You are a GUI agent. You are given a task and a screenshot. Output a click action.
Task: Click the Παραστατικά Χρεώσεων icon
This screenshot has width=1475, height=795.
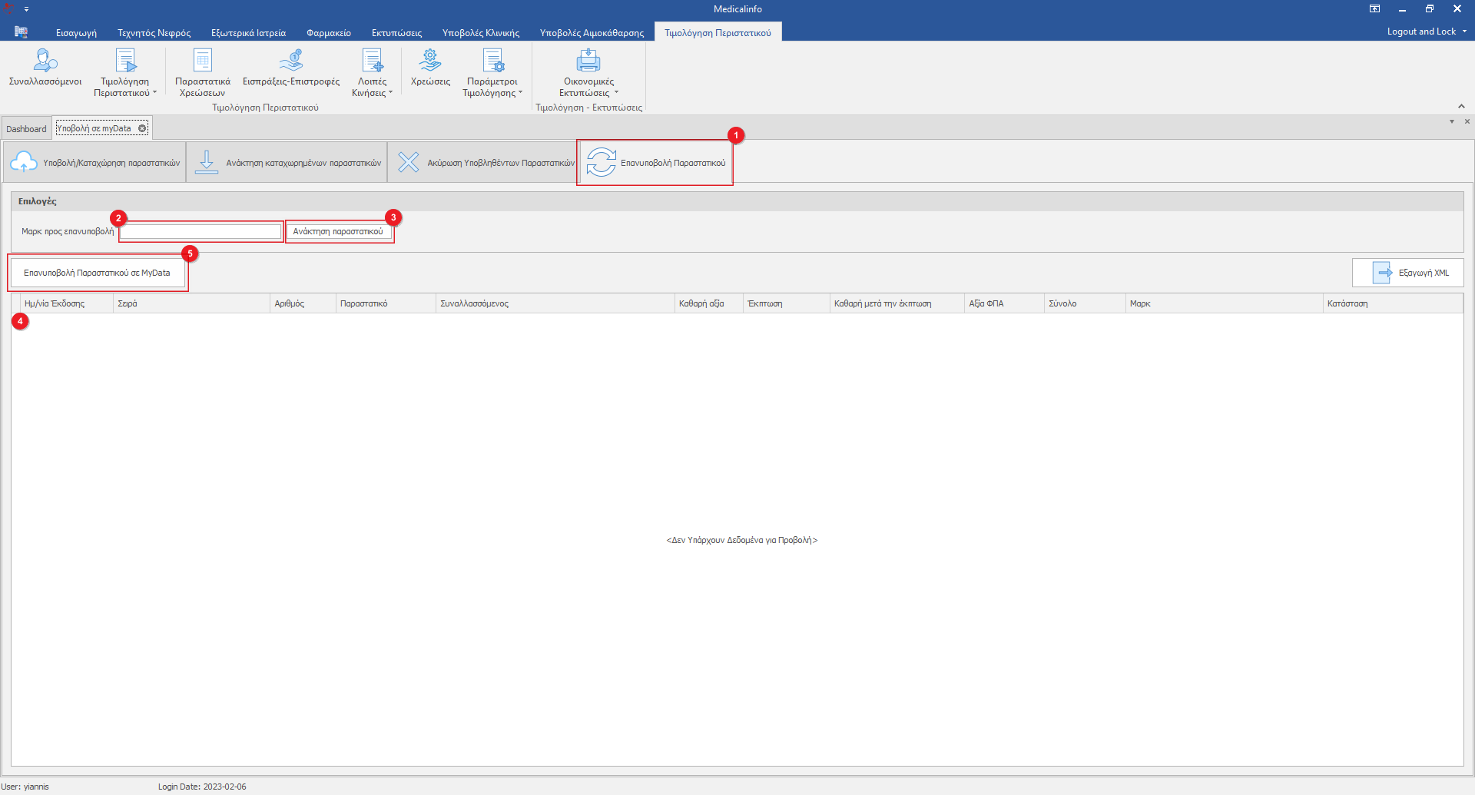click(x=203, y=61)
